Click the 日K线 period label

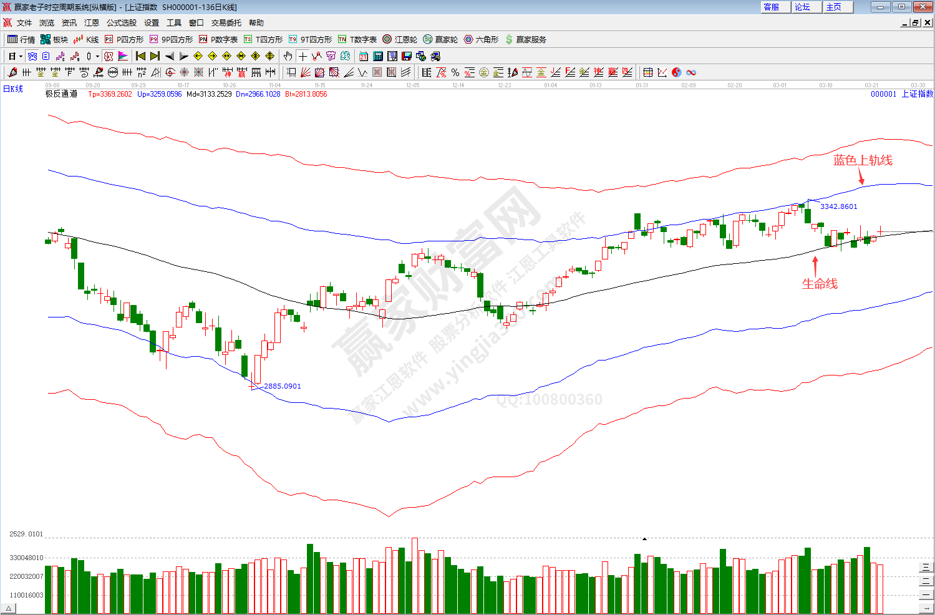13,89
